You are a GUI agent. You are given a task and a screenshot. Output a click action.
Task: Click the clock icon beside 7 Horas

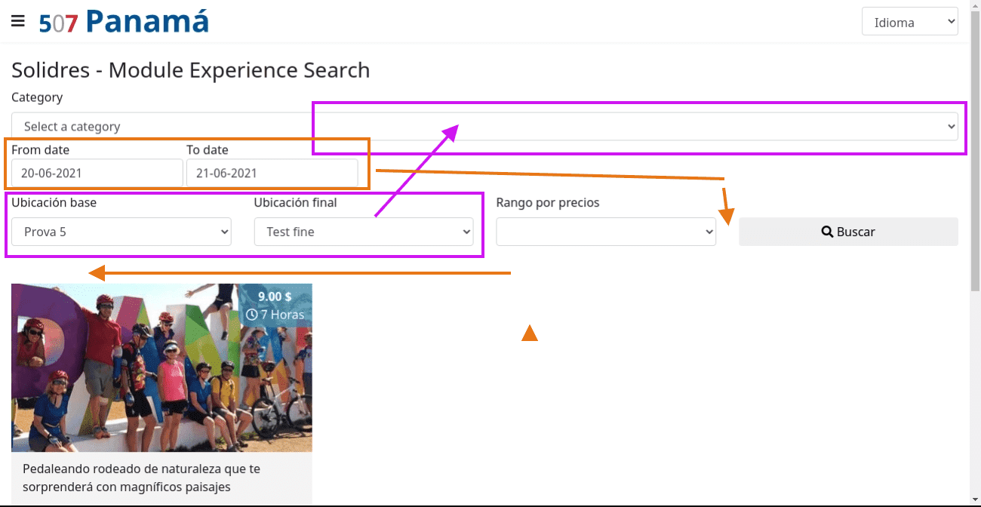point(252,315)
